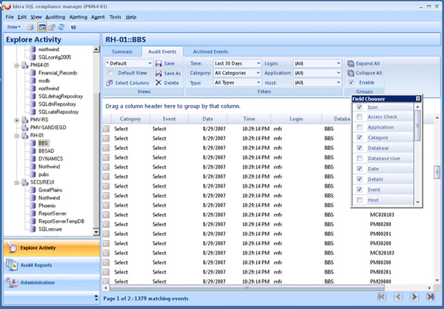Viewport: 444px width, 309px height.
Task: Jump to last page of events
Action: 430,297
